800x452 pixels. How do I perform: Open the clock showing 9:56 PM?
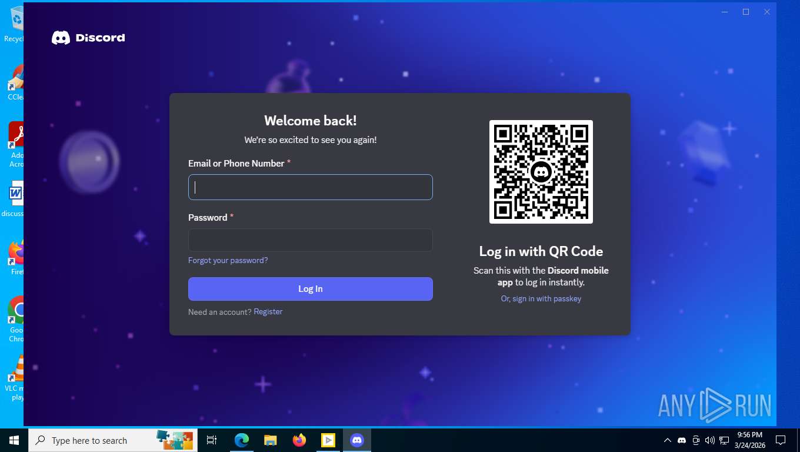tap(749, 440)
